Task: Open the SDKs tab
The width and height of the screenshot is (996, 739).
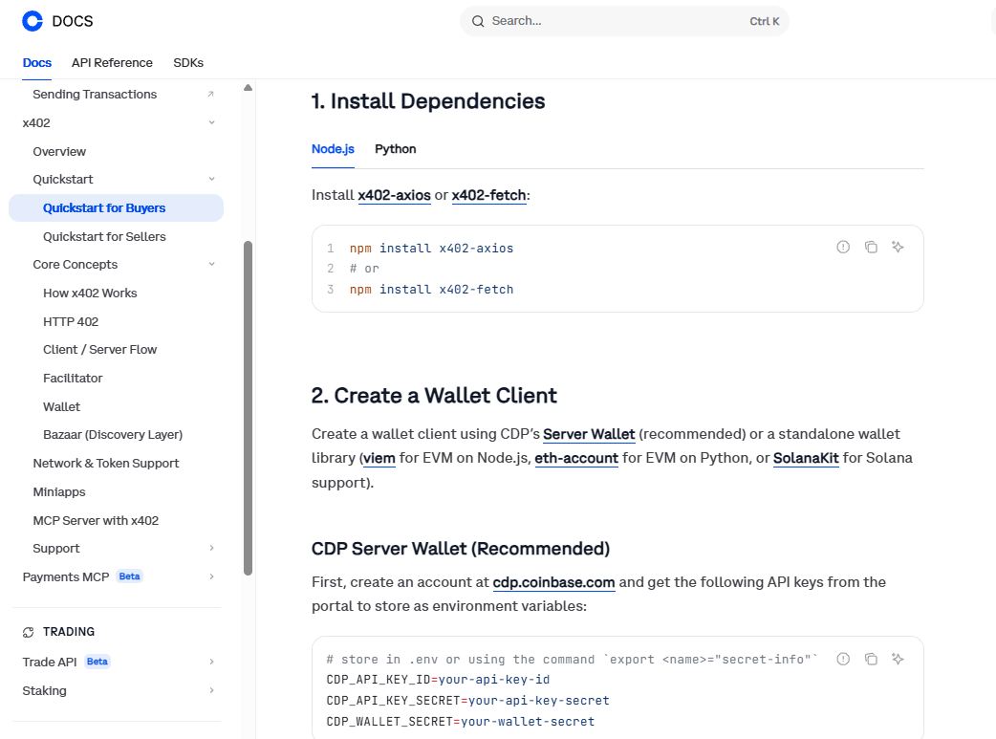Action: tap(188, 63)
